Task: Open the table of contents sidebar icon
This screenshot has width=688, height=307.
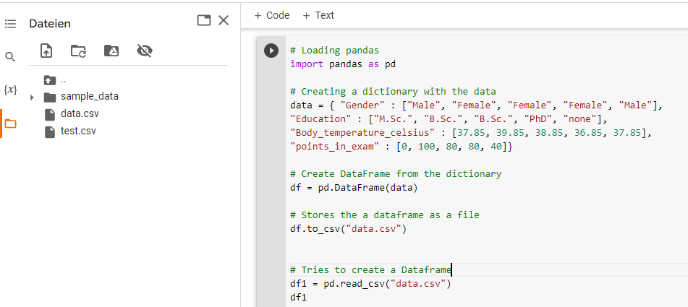Action: pos(11,24)
